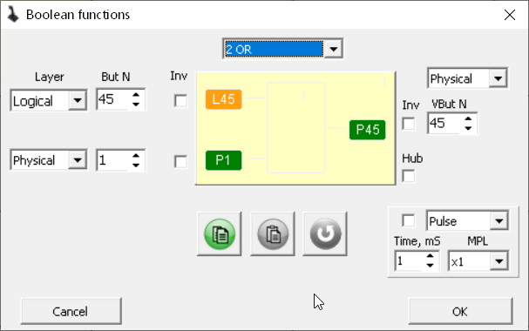Click the green copy function icon button
Viewport: 529px width, 331px height.
tap(220, 234)
